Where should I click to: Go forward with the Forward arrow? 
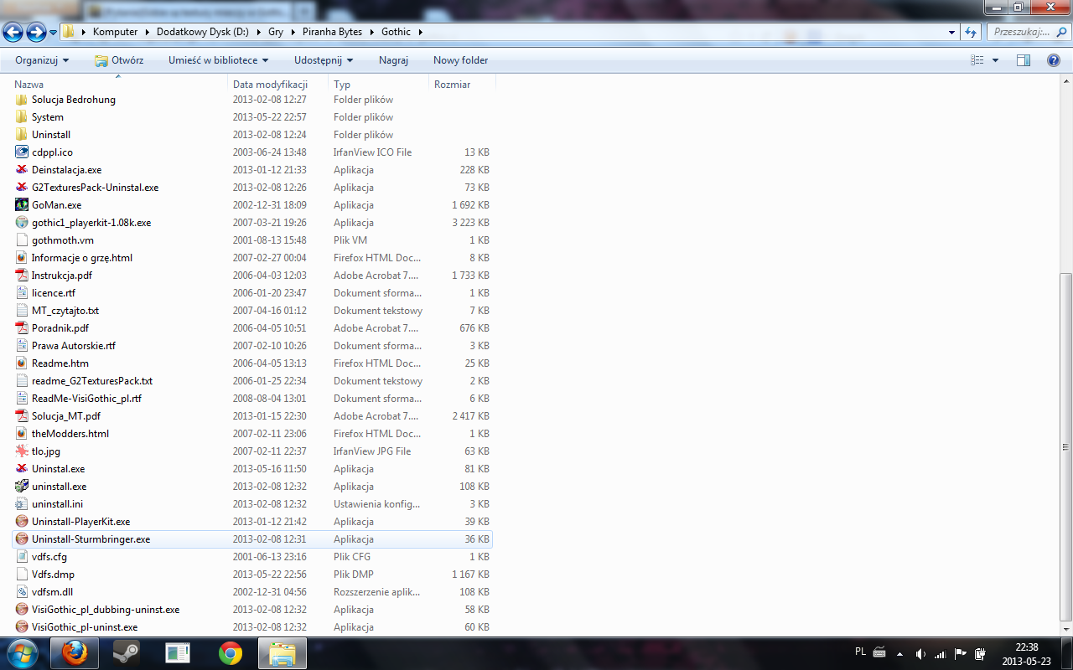36,32
